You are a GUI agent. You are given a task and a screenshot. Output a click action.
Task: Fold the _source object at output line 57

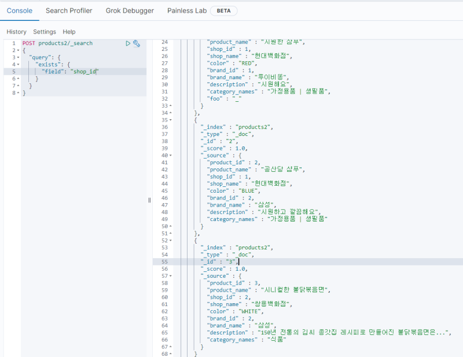[171, 276]
